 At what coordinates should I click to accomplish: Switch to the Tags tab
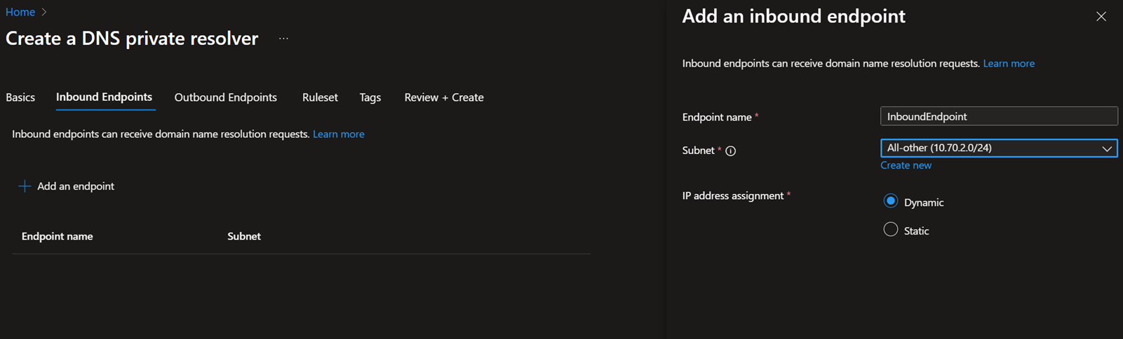click(370, 97)
